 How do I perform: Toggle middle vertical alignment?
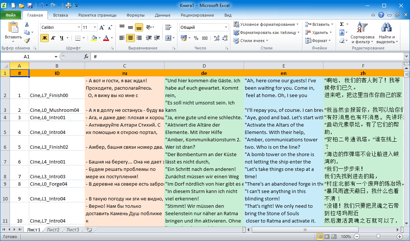[130, 27]
